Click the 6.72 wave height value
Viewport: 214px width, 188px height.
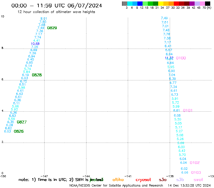pos(23,81)
